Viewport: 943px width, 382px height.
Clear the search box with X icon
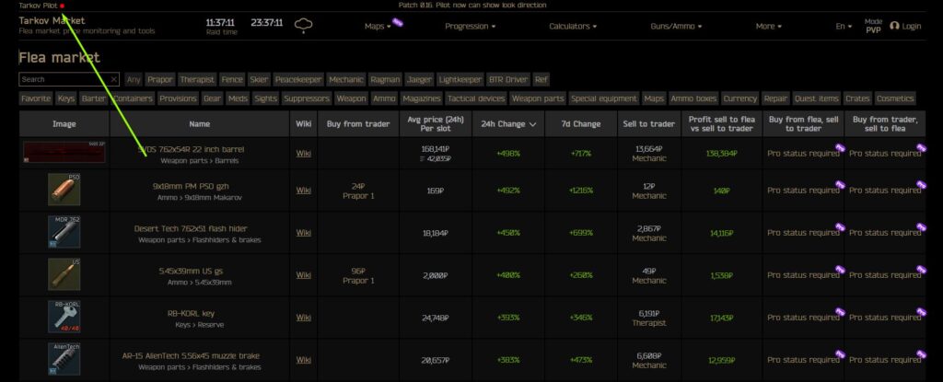(113, 80)
